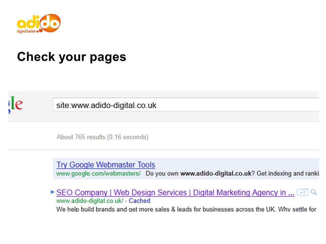Click the green www.adido-digital.co.uk/ result URL
The width and height of the screenshot is (326, 244).
(90, 201)
